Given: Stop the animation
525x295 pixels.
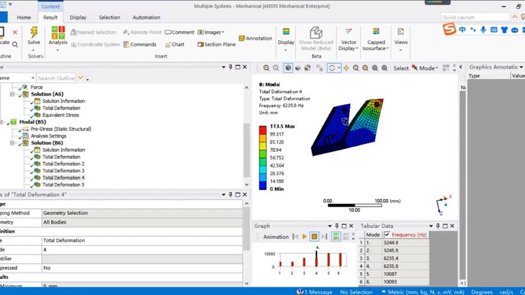Looking at the screenshot, I should (314, 237).
